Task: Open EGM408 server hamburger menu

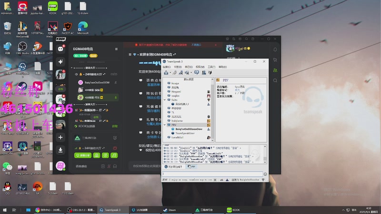Action: pyautogui.click(x=116, y=49)
